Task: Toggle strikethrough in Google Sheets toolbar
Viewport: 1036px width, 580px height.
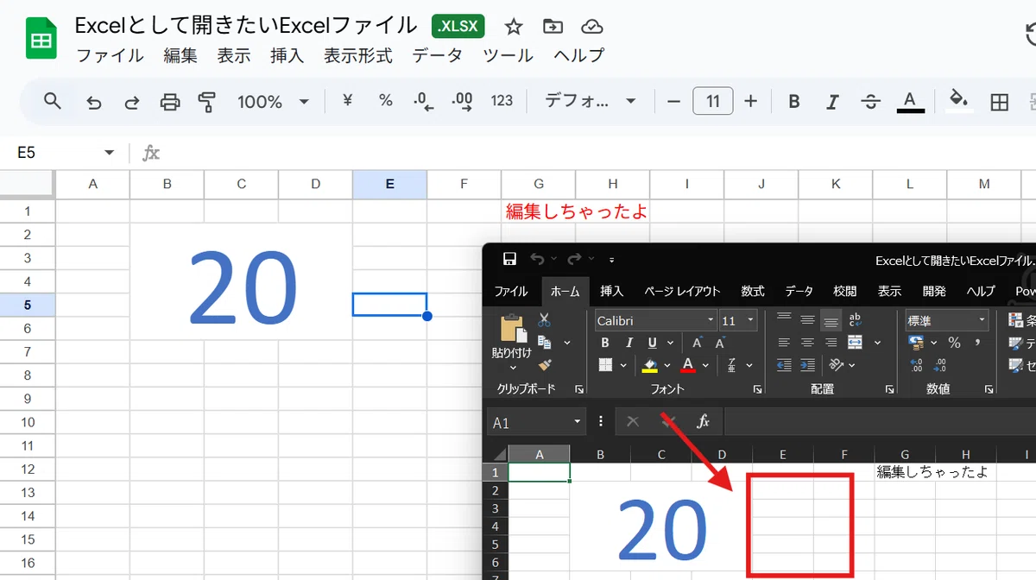Action: (870, 102)
